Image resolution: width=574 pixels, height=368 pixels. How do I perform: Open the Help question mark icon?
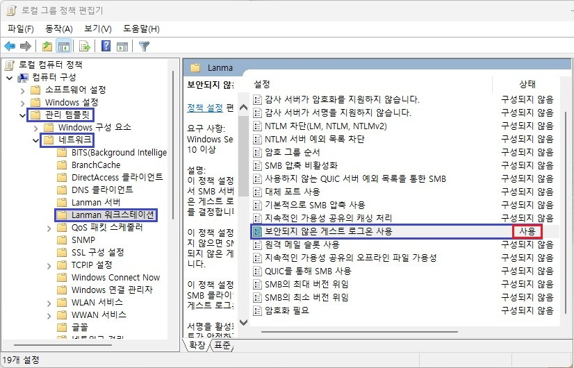[106, 46]
